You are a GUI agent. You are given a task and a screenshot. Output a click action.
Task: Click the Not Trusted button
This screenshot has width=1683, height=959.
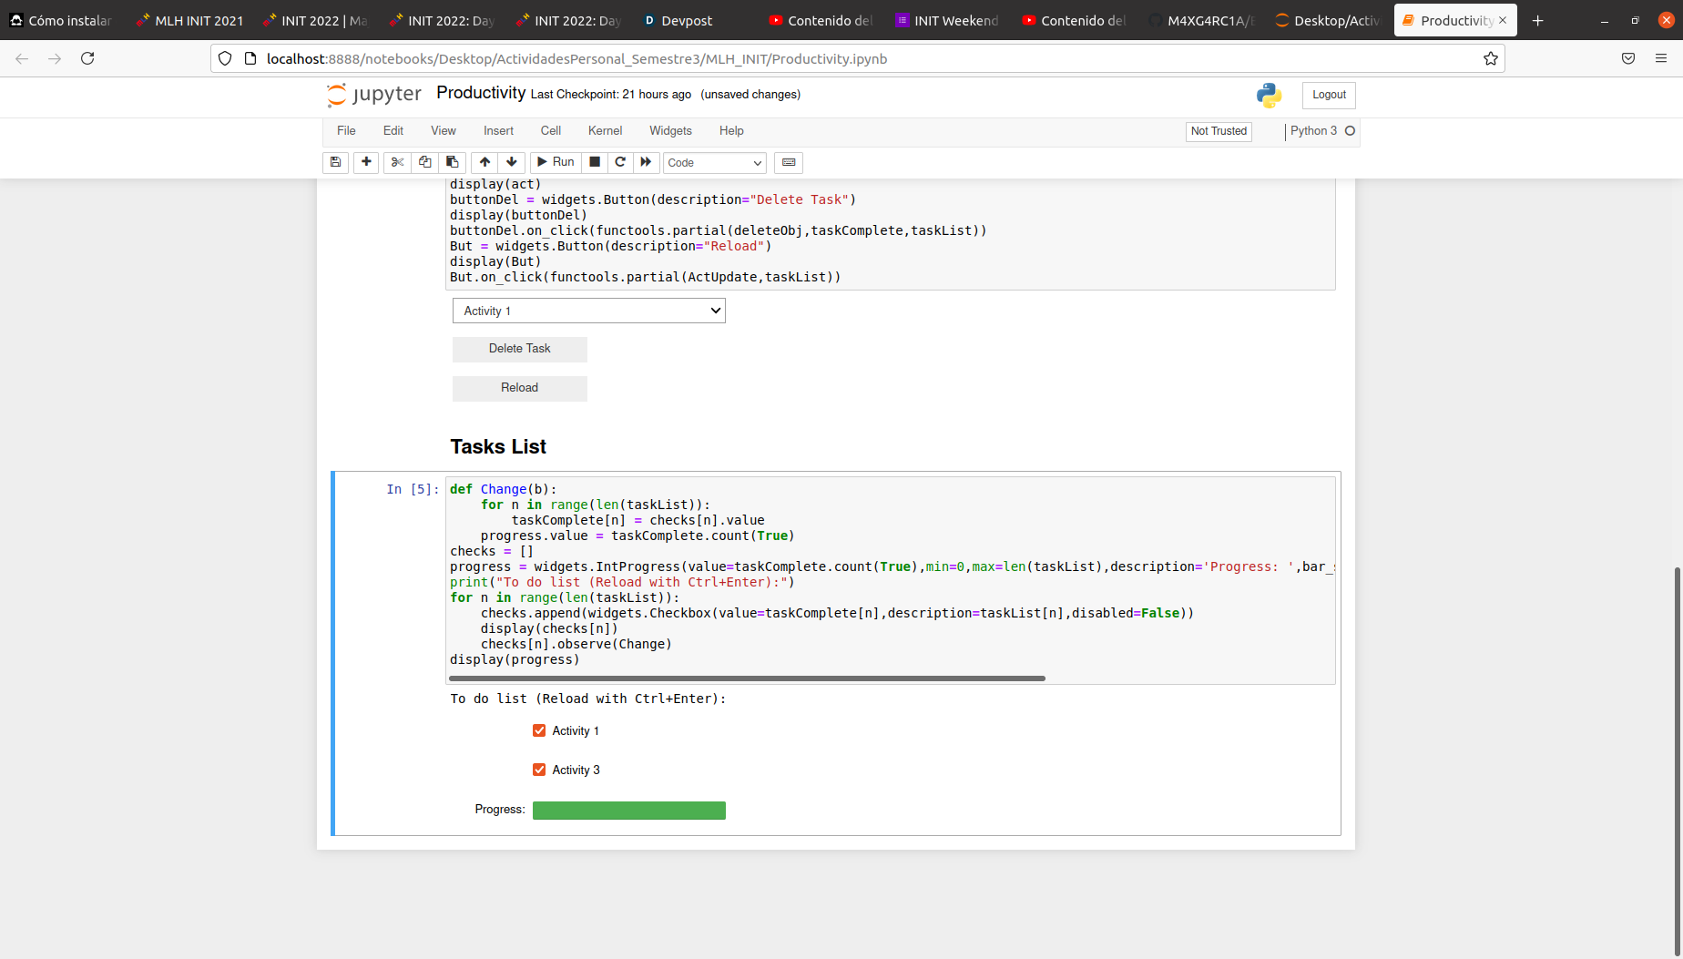point(1219,131)
